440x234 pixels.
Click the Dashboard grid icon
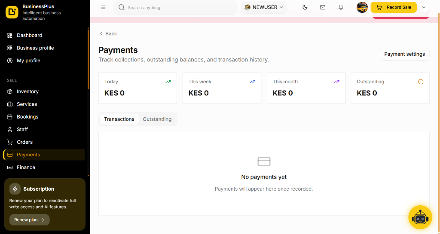[x=10, y=35]
